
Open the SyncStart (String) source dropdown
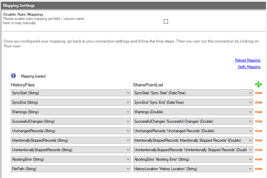(x=71, y=93)
